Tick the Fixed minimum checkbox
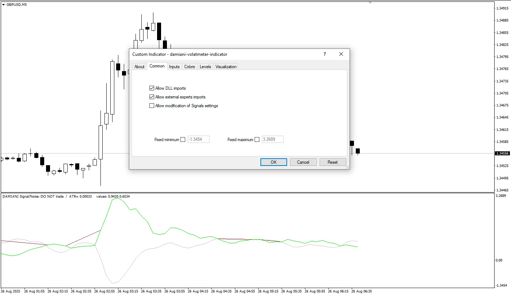This screenshot has width=511, height=295. pyautogui.click(x=183, y=140)
